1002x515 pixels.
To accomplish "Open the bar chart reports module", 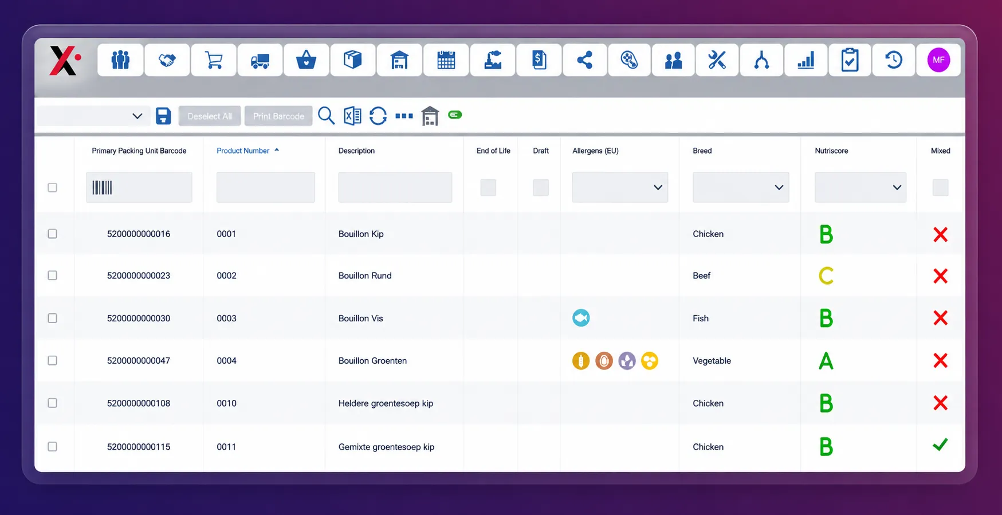I will point(805,60).
